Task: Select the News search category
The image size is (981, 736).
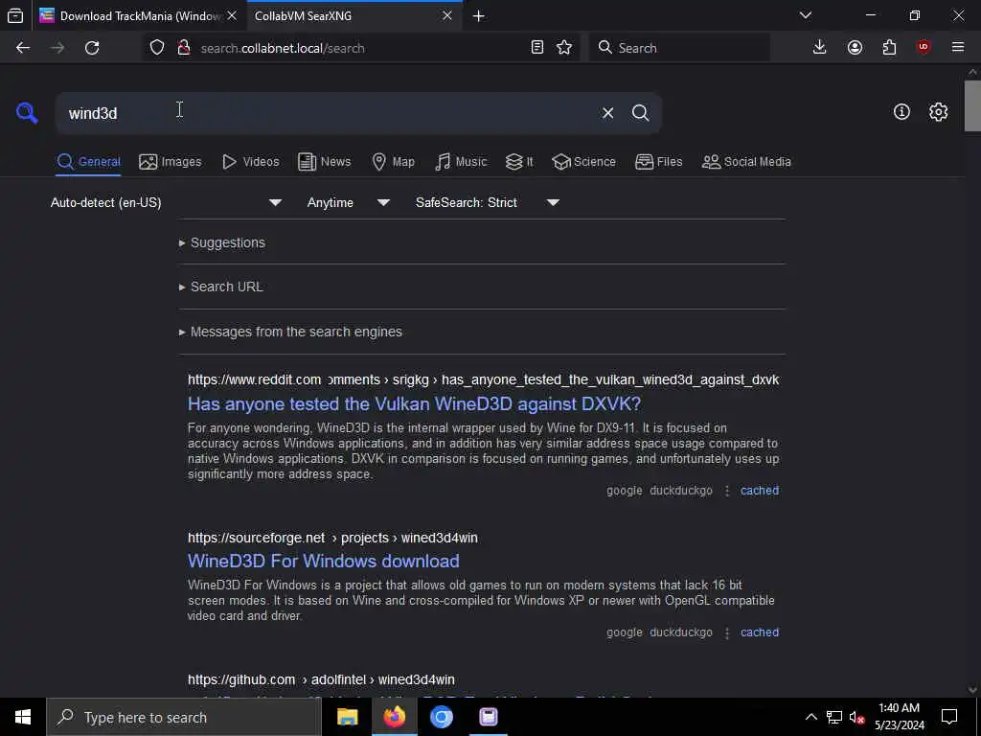Action: click(x=324, y=162)
